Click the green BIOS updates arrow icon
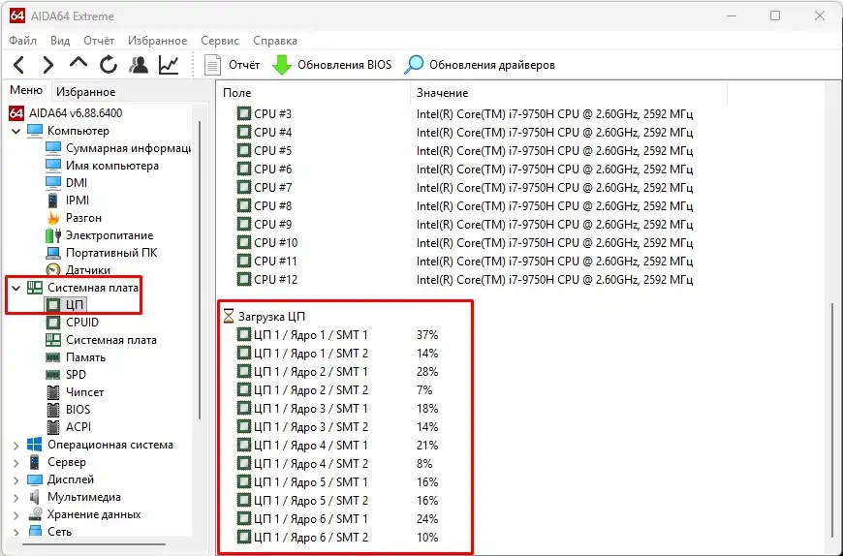The width and height of the screenshot is (843, 556). [282, 65]
